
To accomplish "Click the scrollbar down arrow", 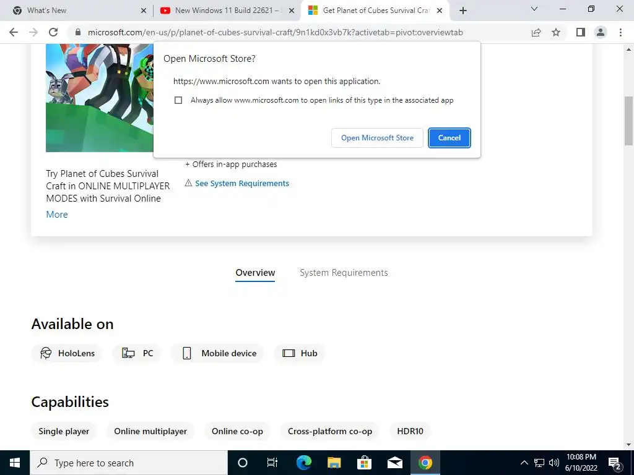I will (x=628, y=445).
